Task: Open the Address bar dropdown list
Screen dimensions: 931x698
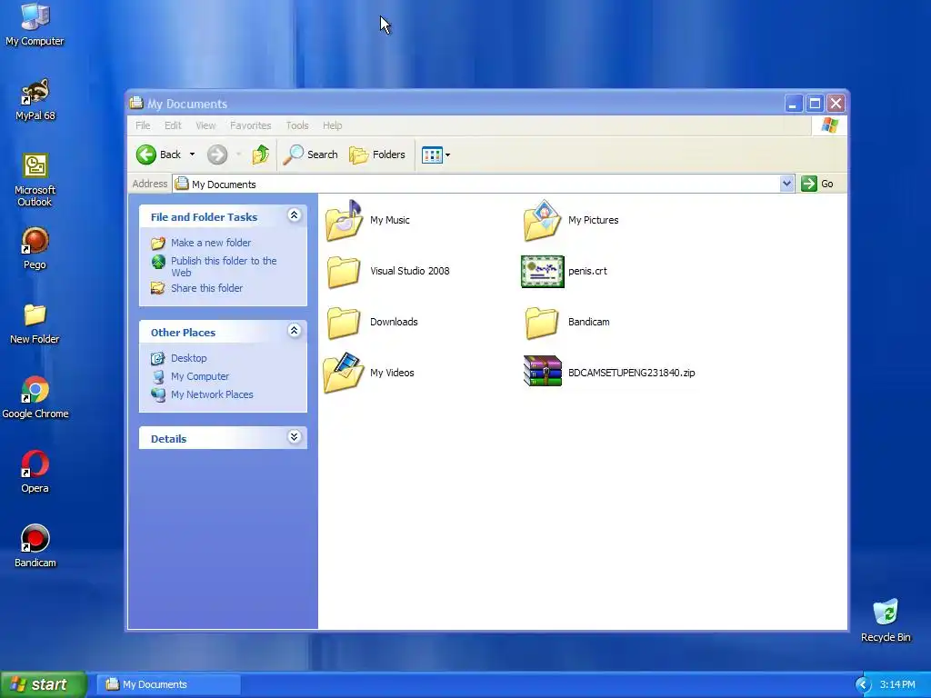Action: (x=786, y=184)
